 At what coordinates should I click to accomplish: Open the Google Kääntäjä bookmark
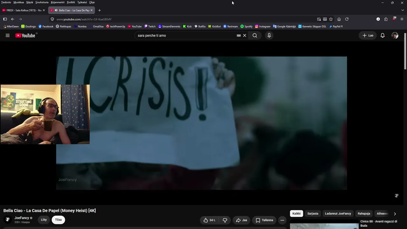click(284, 26)
